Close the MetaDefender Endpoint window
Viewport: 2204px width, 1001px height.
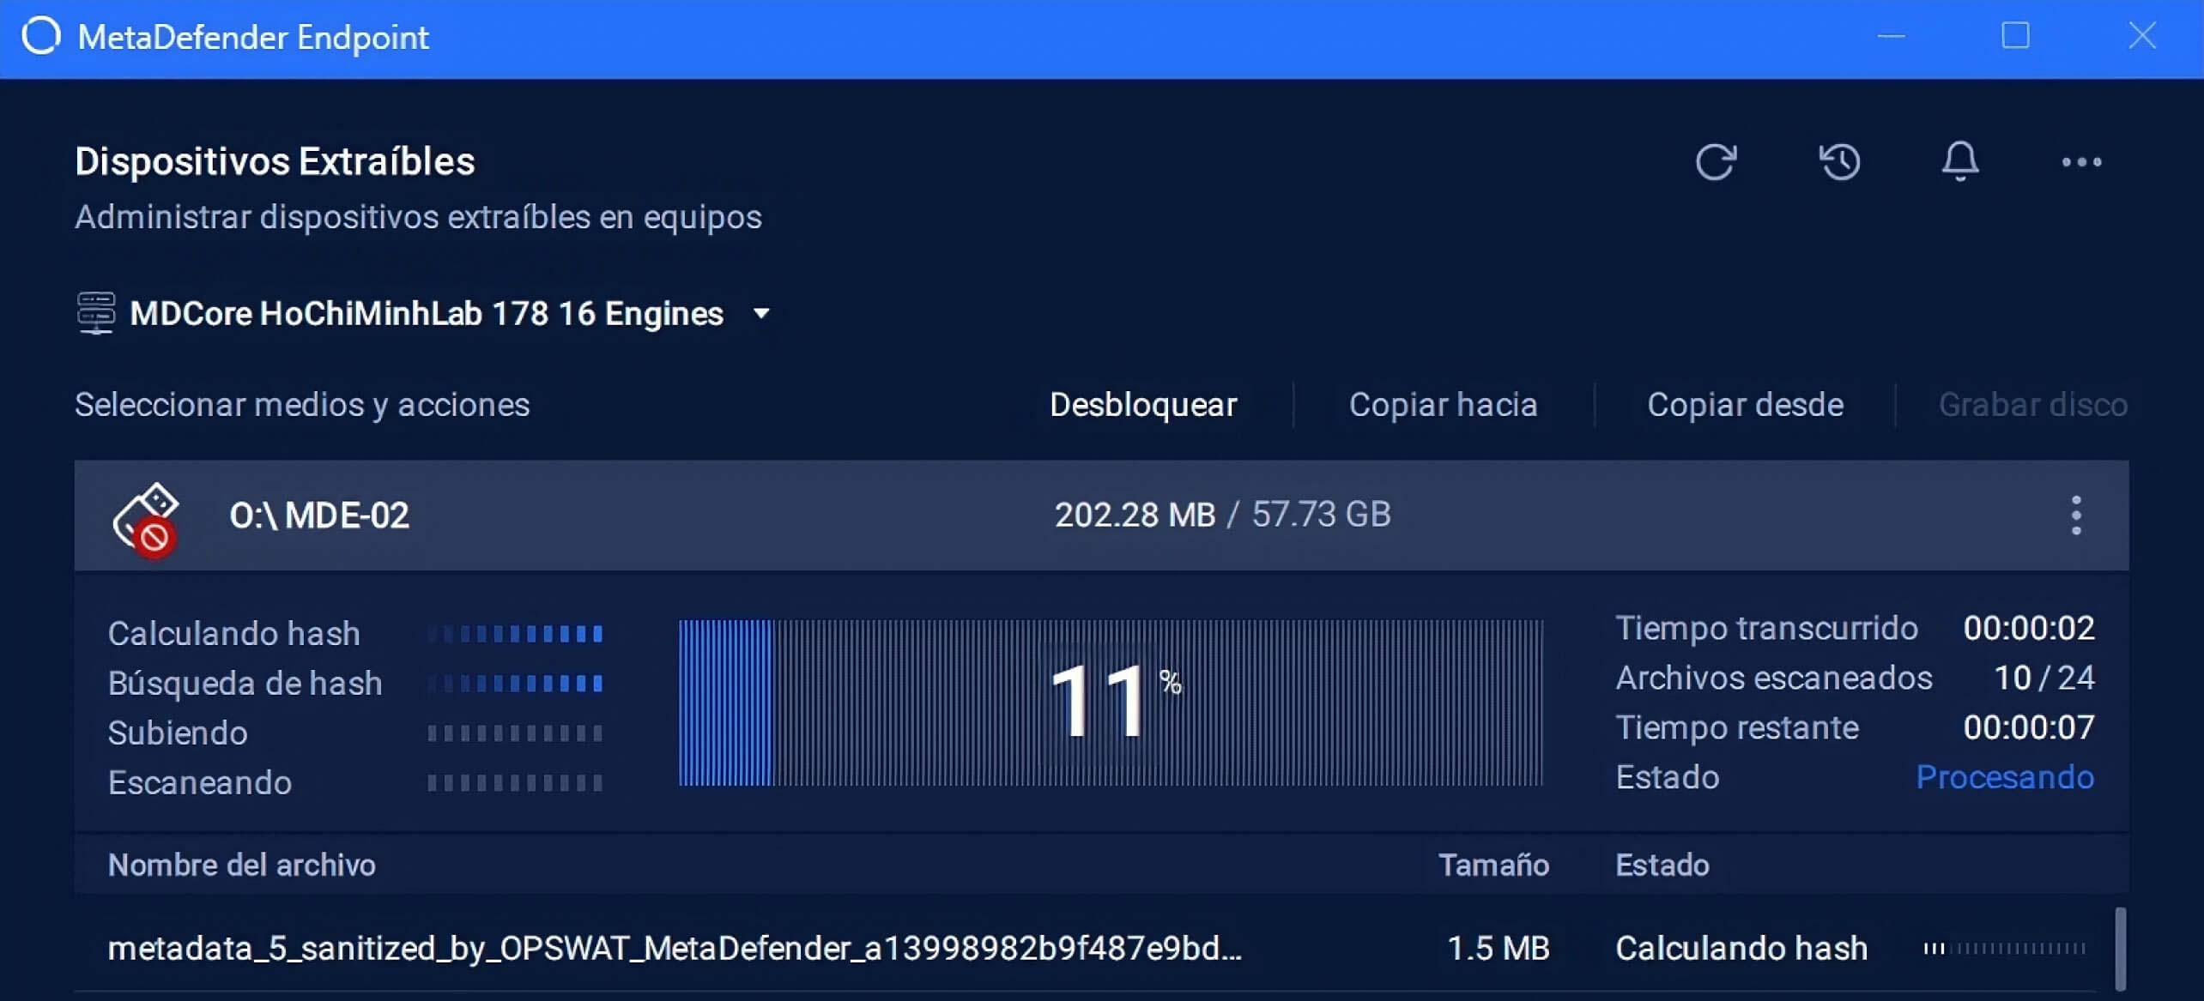(x=2141, y=36)
